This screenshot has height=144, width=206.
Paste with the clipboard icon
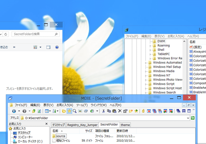pos(114,111)
